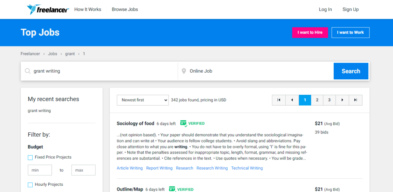
Task: Click Article Writing skill tag
Action: tap(130, 168)
